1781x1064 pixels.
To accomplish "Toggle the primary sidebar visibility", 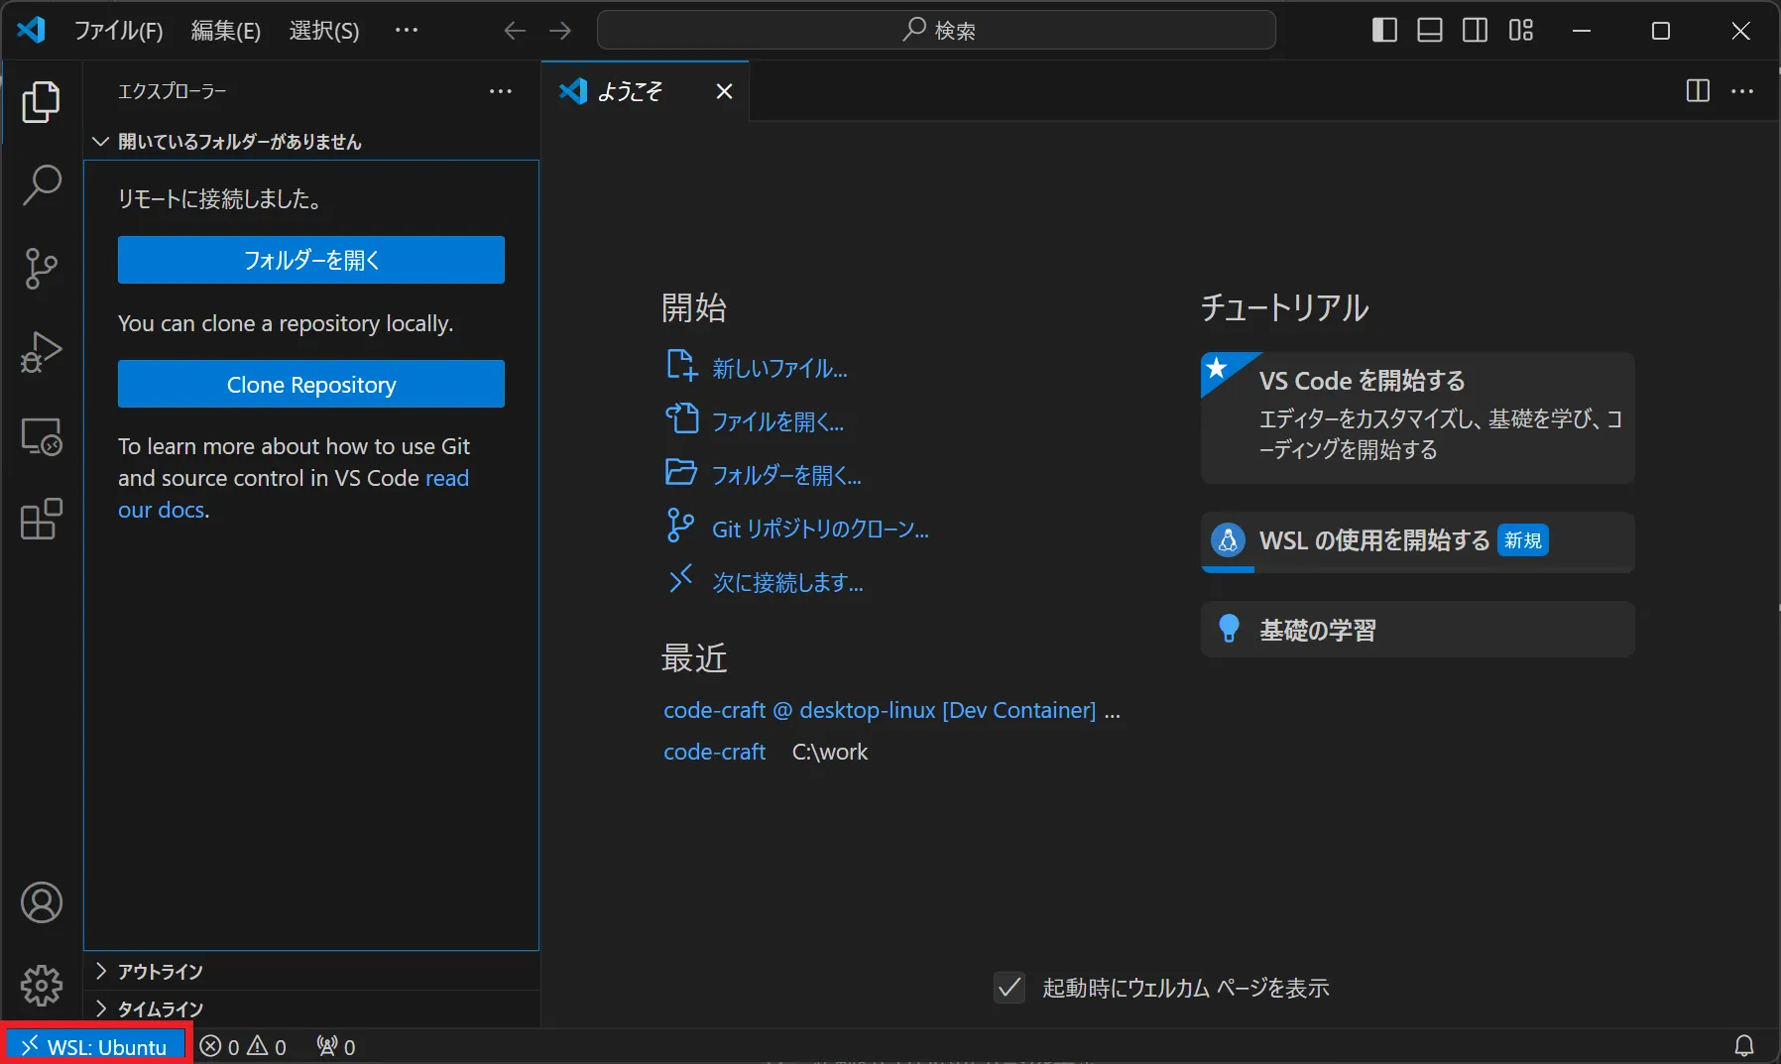I will (x=1384, y=30).
